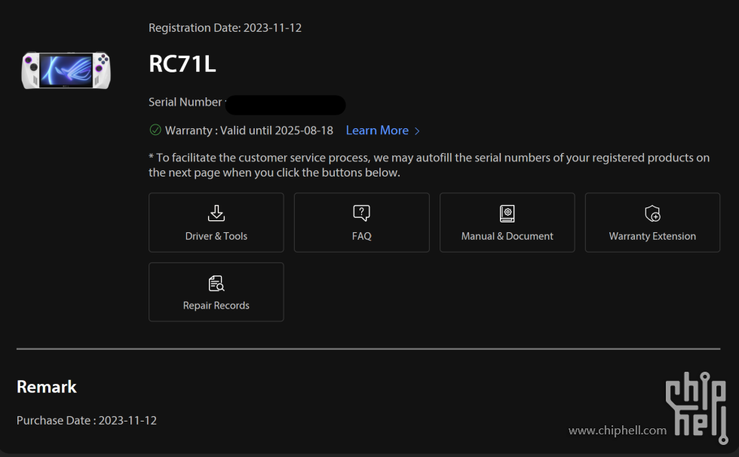Click the Driver & Tools download icon
Viewport: 739px width, 457px height.
coord(216,213)
